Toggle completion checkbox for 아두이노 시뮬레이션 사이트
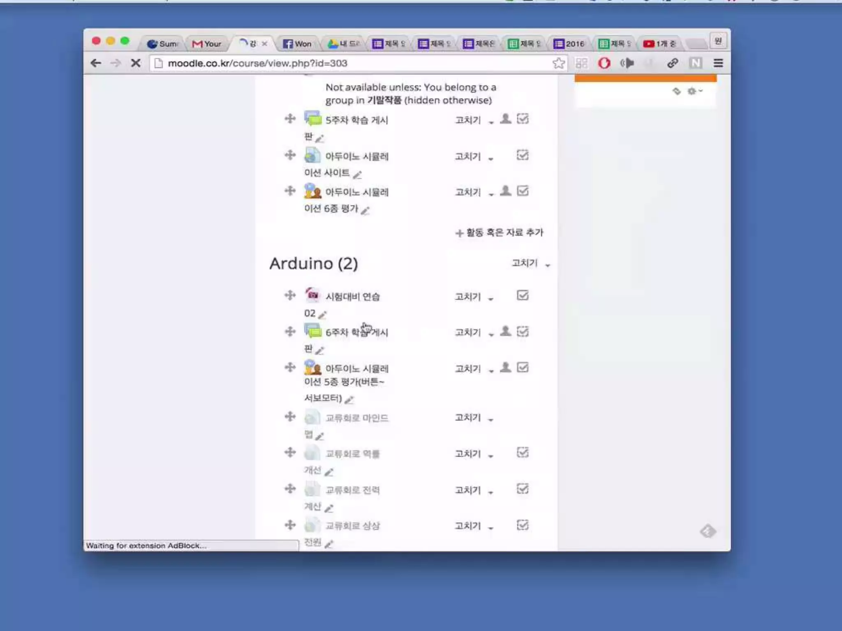This screenshot has width=842, height=631. coord(522,155)
